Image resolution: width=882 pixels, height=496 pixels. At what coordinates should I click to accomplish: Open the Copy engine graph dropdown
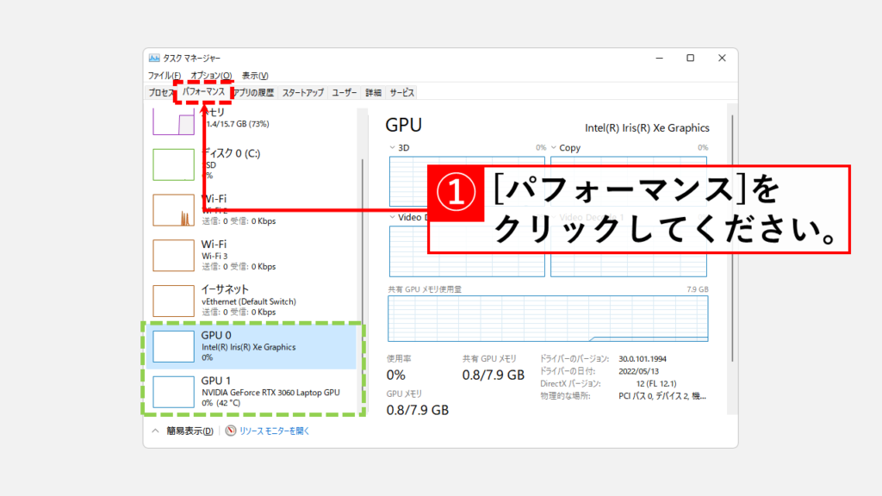click(x=554, y=148)
